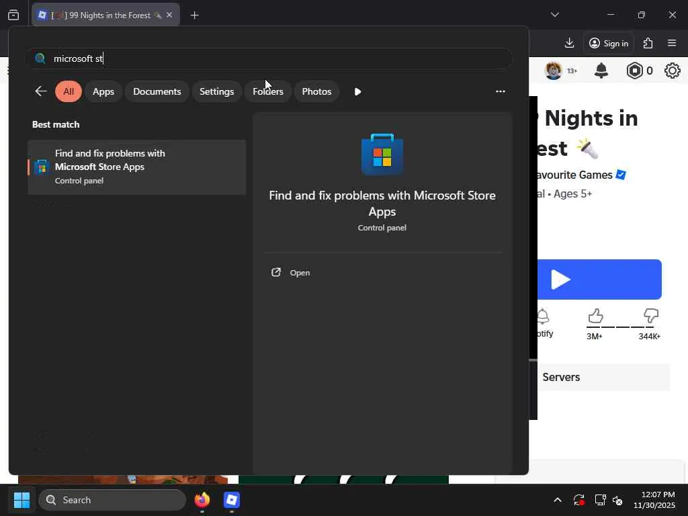Click Sign in button in browser toolbar
Viewport: 688px width, 516px height.
609,43
